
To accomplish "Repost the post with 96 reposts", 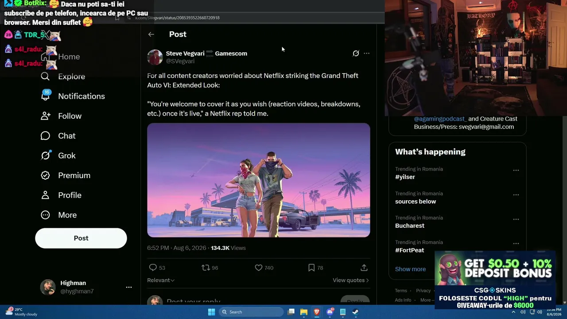I will pos(210,268).
